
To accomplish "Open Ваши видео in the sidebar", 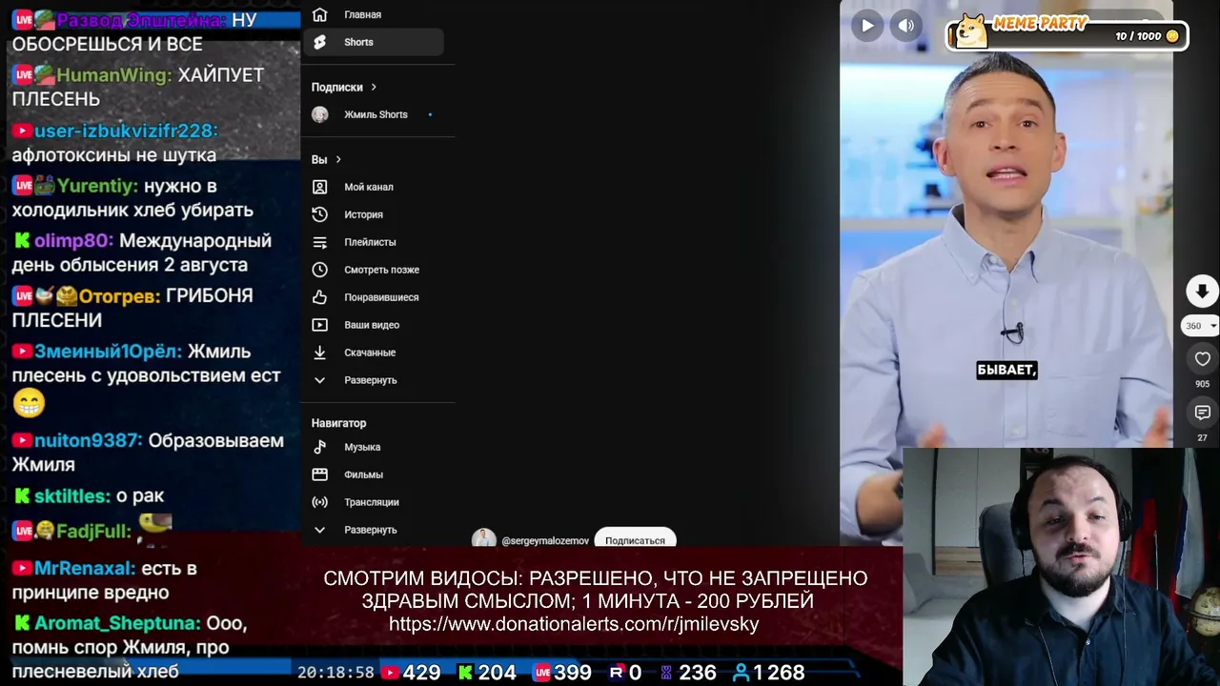I will 372,325.
